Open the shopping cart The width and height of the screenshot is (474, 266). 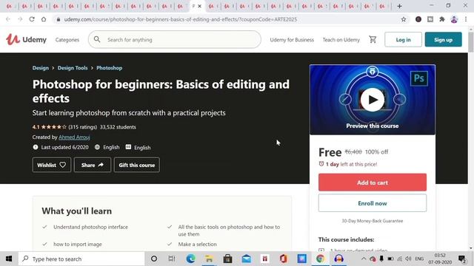[x=373, y=39]
